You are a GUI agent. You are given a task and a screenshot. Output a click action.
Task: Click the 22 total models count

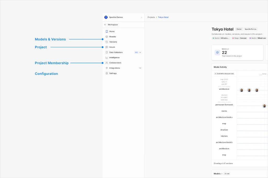224,53
